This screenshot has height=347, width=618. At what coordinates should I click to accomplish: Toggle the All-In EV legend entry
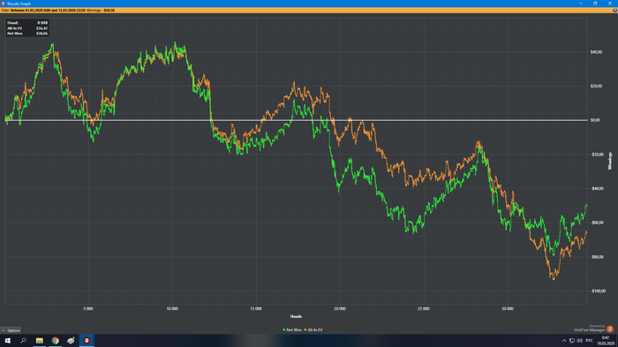point(313,330)
